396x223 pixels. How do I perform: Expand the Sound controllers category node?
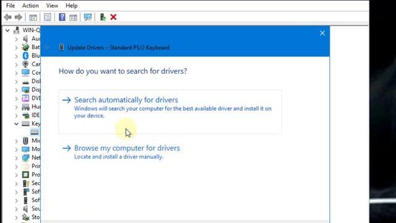tap(17, 209)
